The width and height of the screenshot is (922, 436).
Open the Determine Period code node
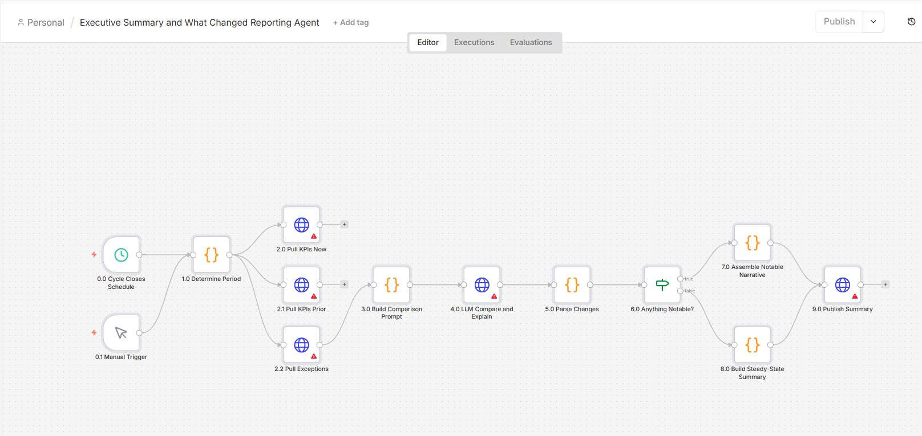tap(211, 255)
